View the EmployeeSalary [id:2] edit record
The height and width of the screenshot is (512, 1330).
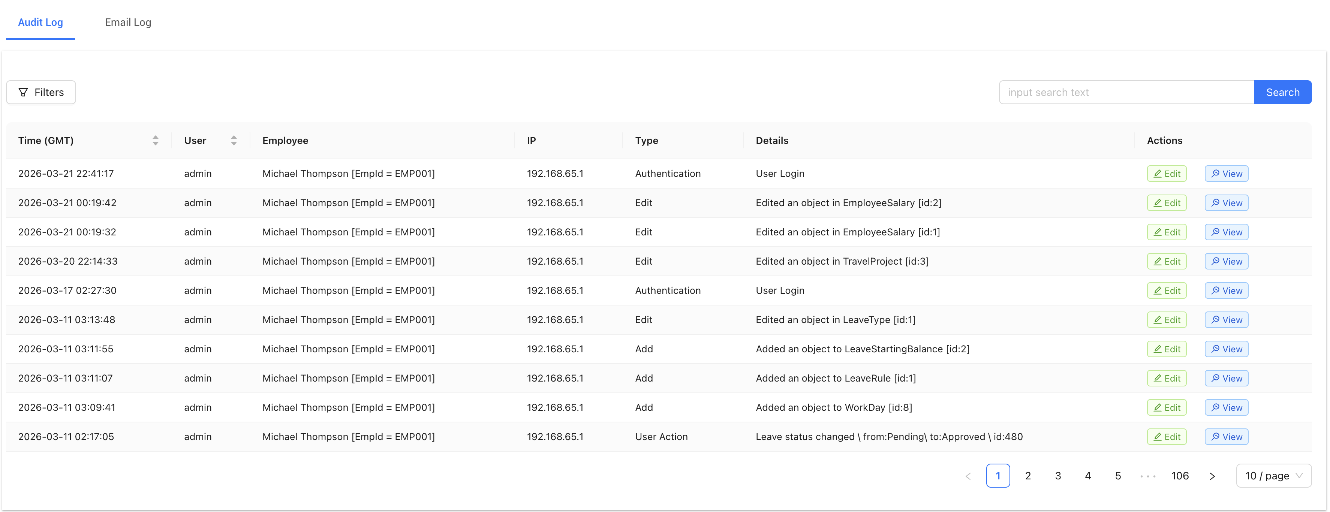(1227, 202)
